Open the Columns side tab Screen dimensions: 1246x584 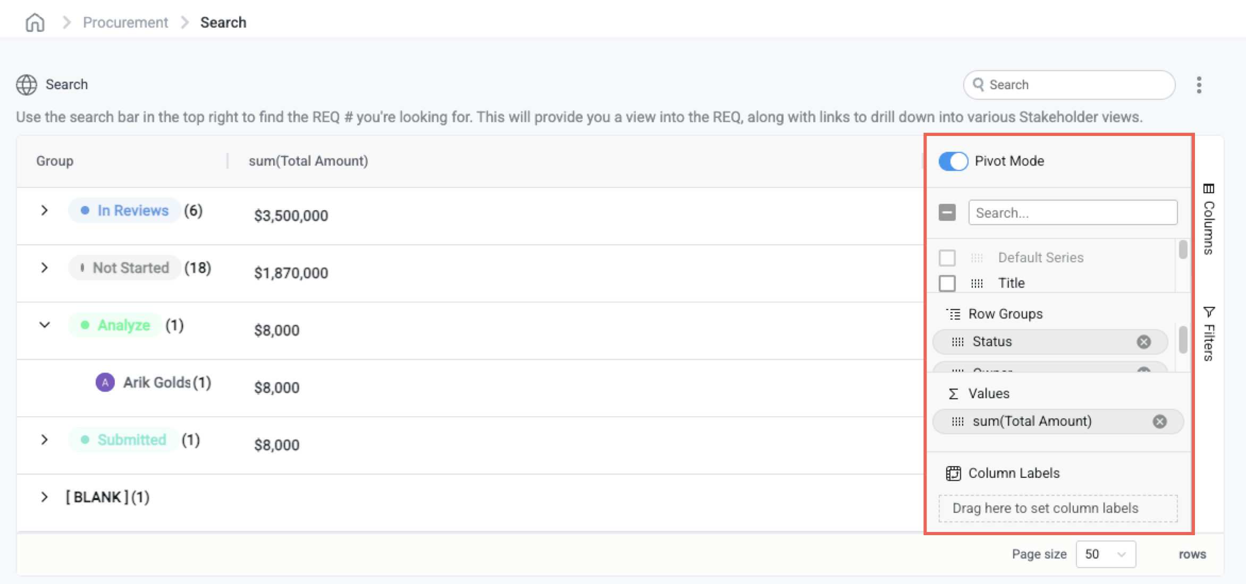tap(1208, 219)
